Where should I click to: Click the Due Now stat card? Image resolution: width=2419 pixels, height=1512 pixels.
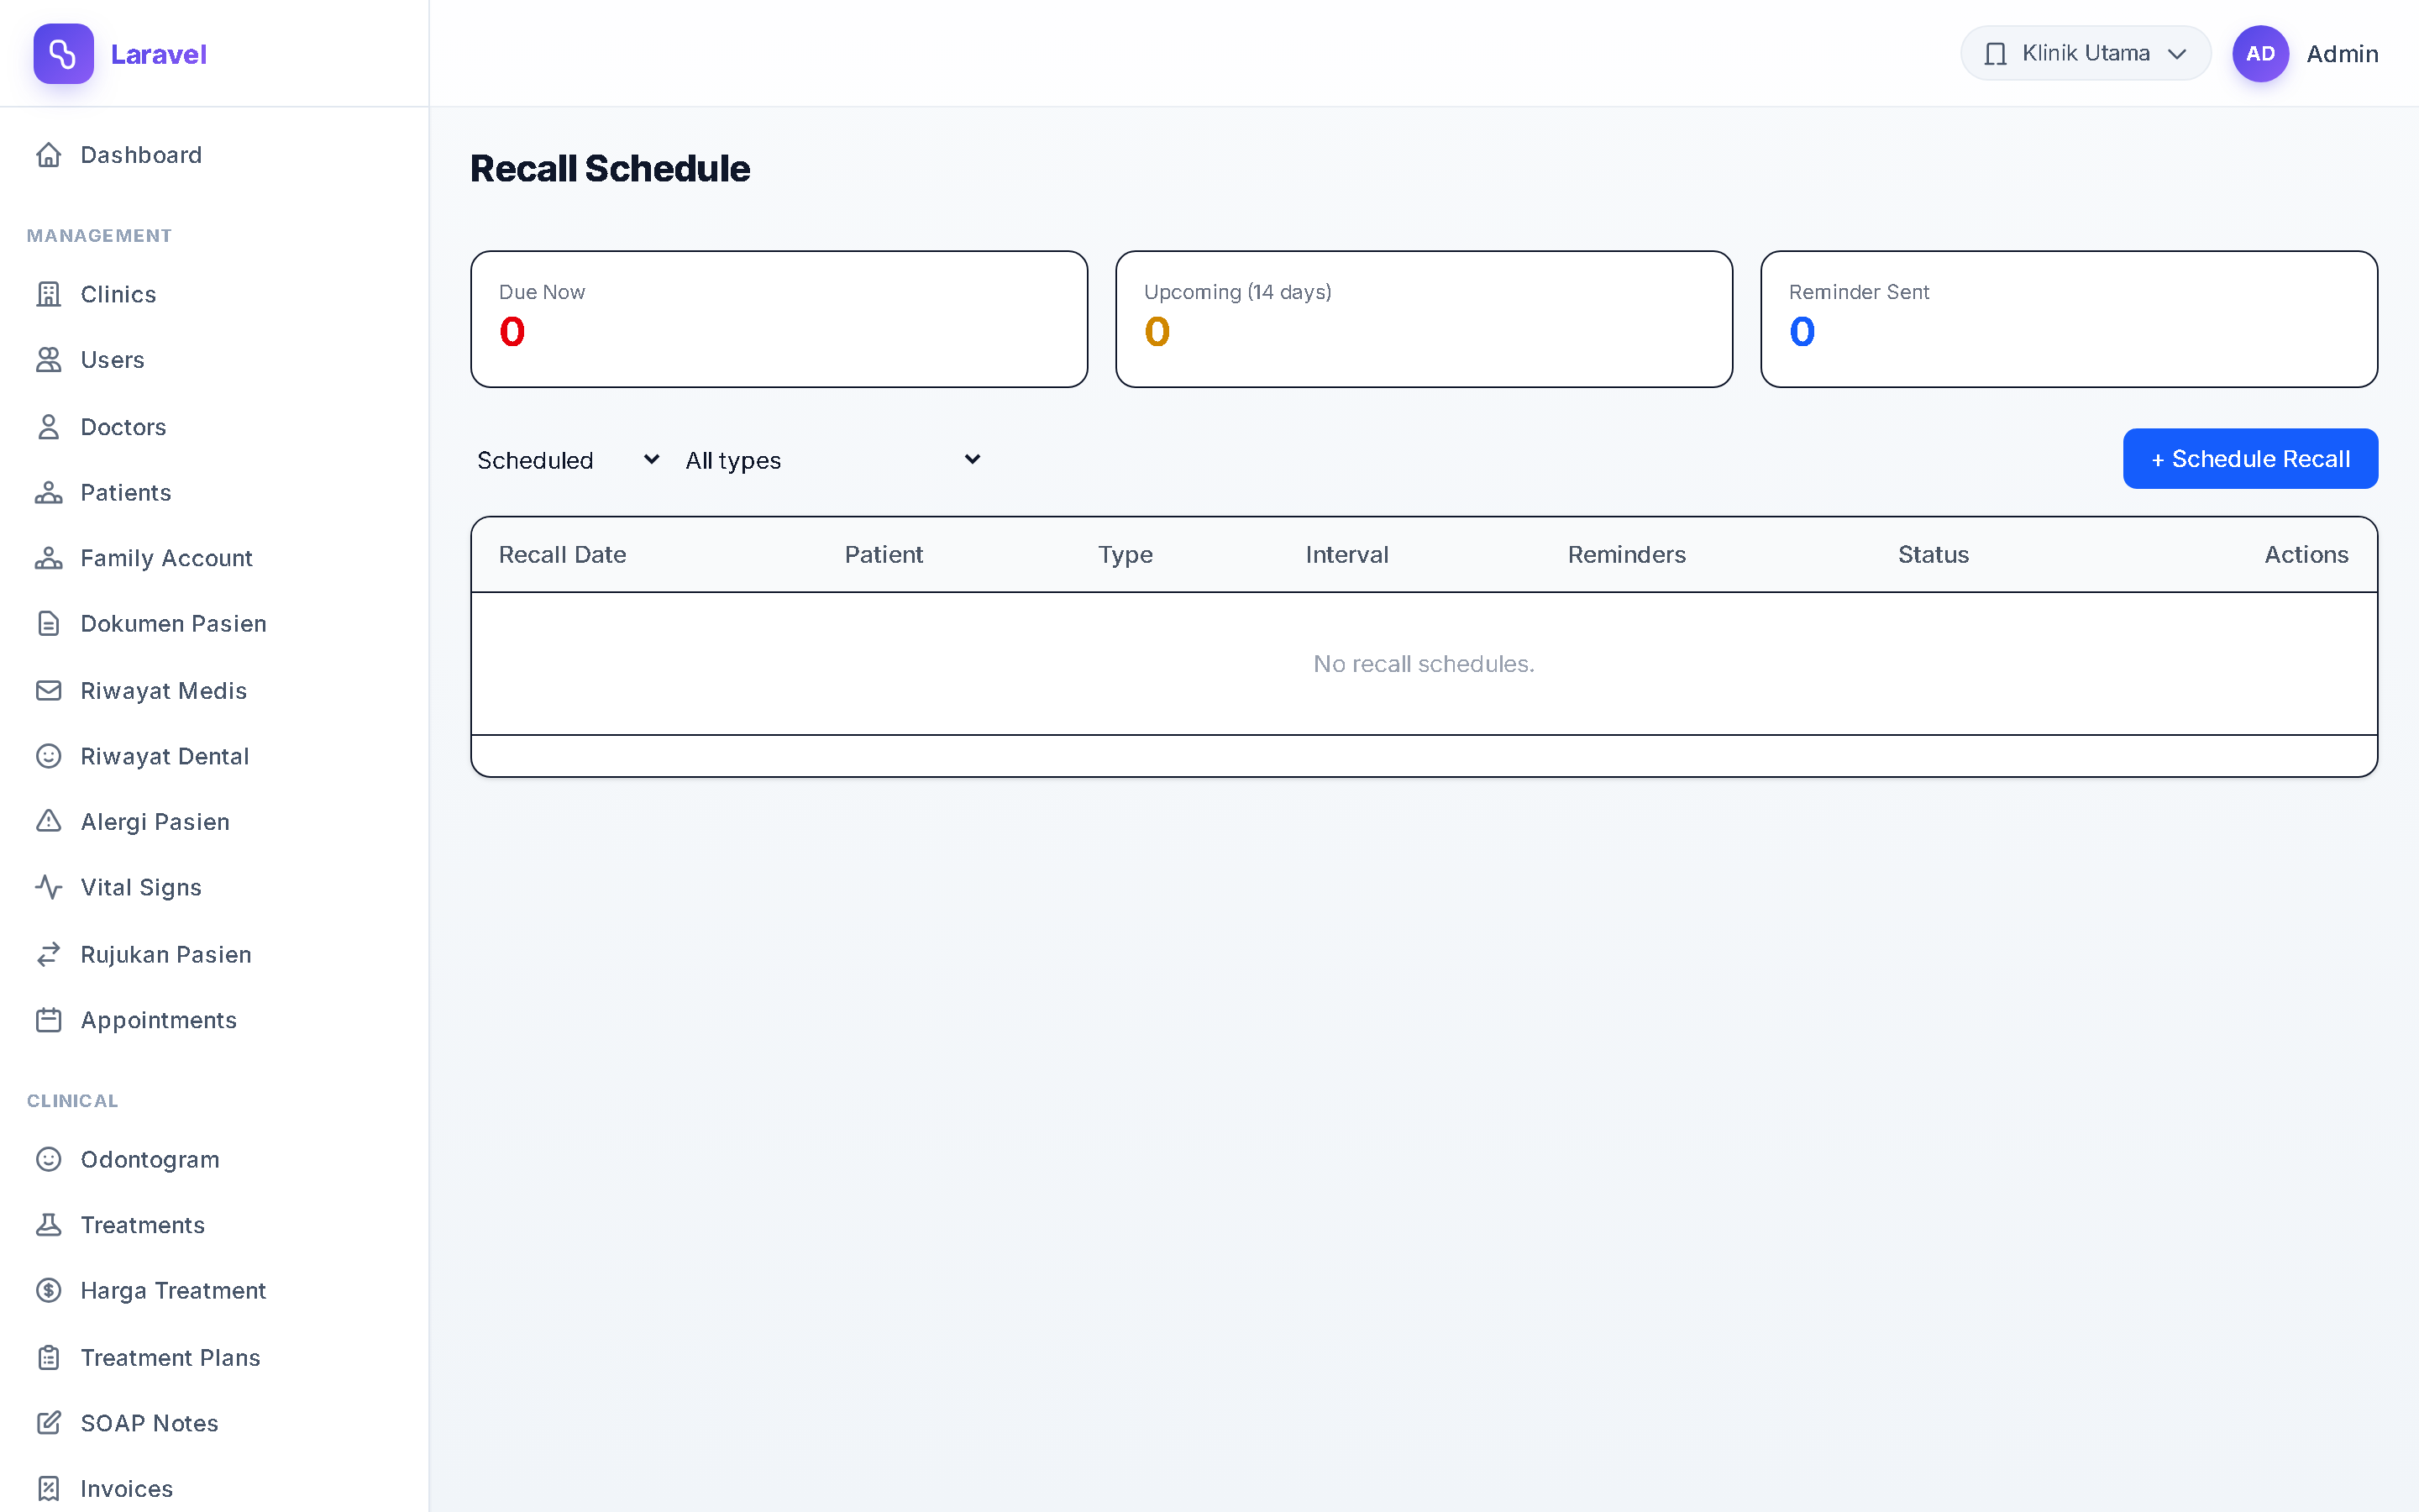(x=779, y=319)
